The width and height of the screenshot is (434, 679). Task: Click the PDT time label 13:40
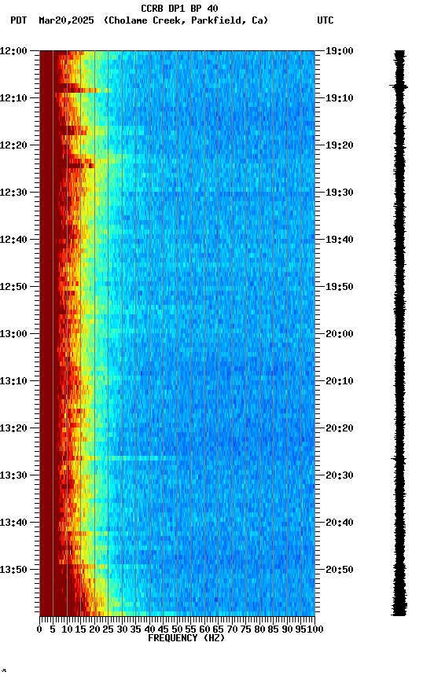(x=13, y=523)
